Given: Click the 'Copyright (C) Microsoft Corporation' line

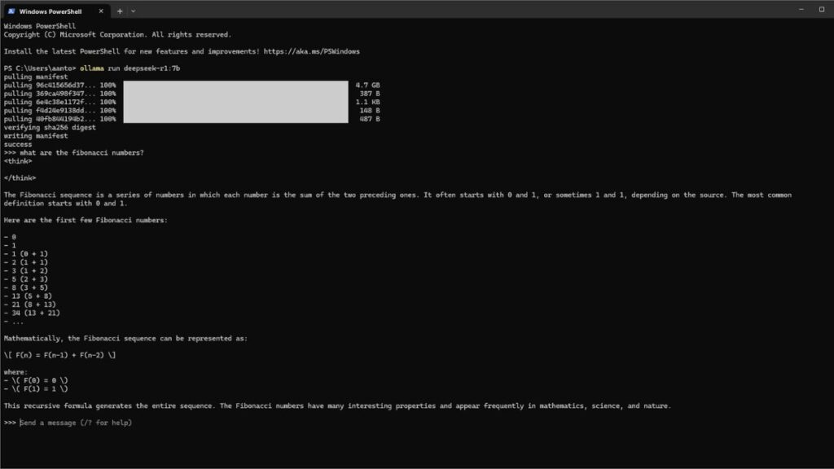Looking at the screenshot, I should pos(117,34).
